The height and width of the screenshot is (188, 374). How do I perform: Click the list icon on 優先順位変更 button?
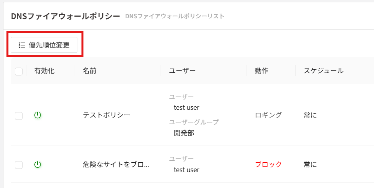22,45
